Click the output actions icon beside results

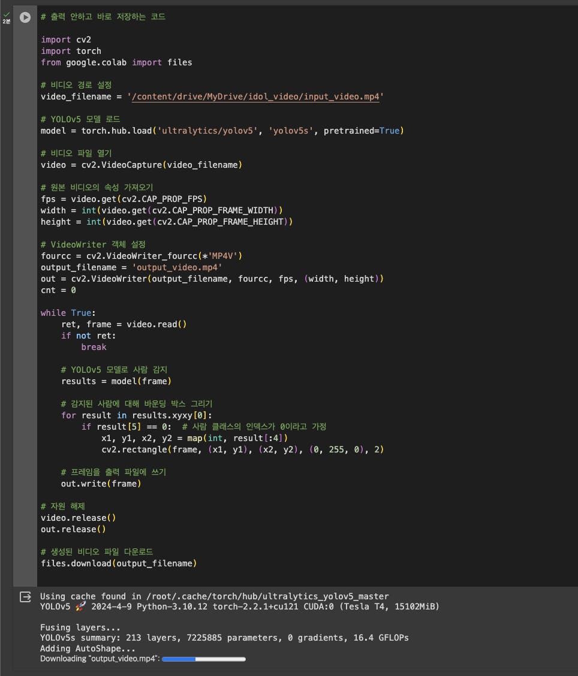[25, 597]
